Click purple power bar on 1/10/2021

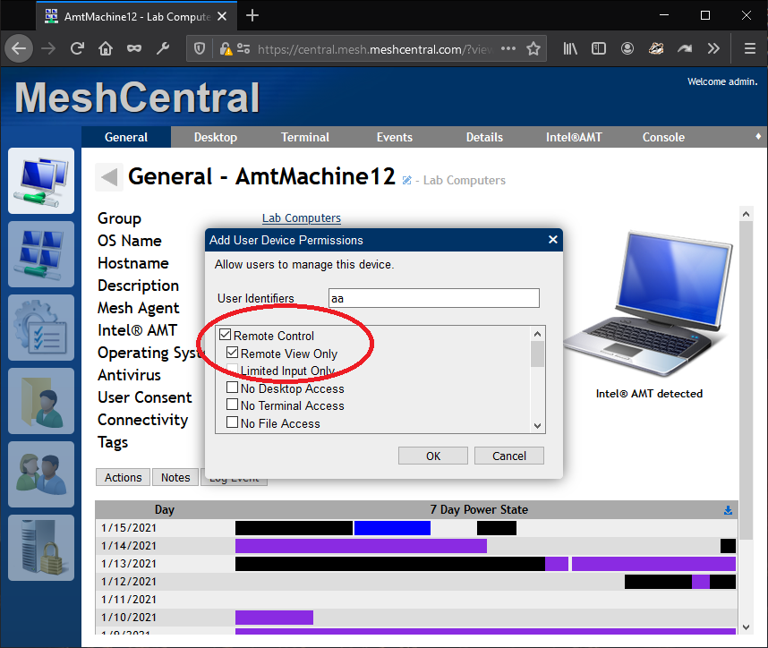tap(274, 618)
